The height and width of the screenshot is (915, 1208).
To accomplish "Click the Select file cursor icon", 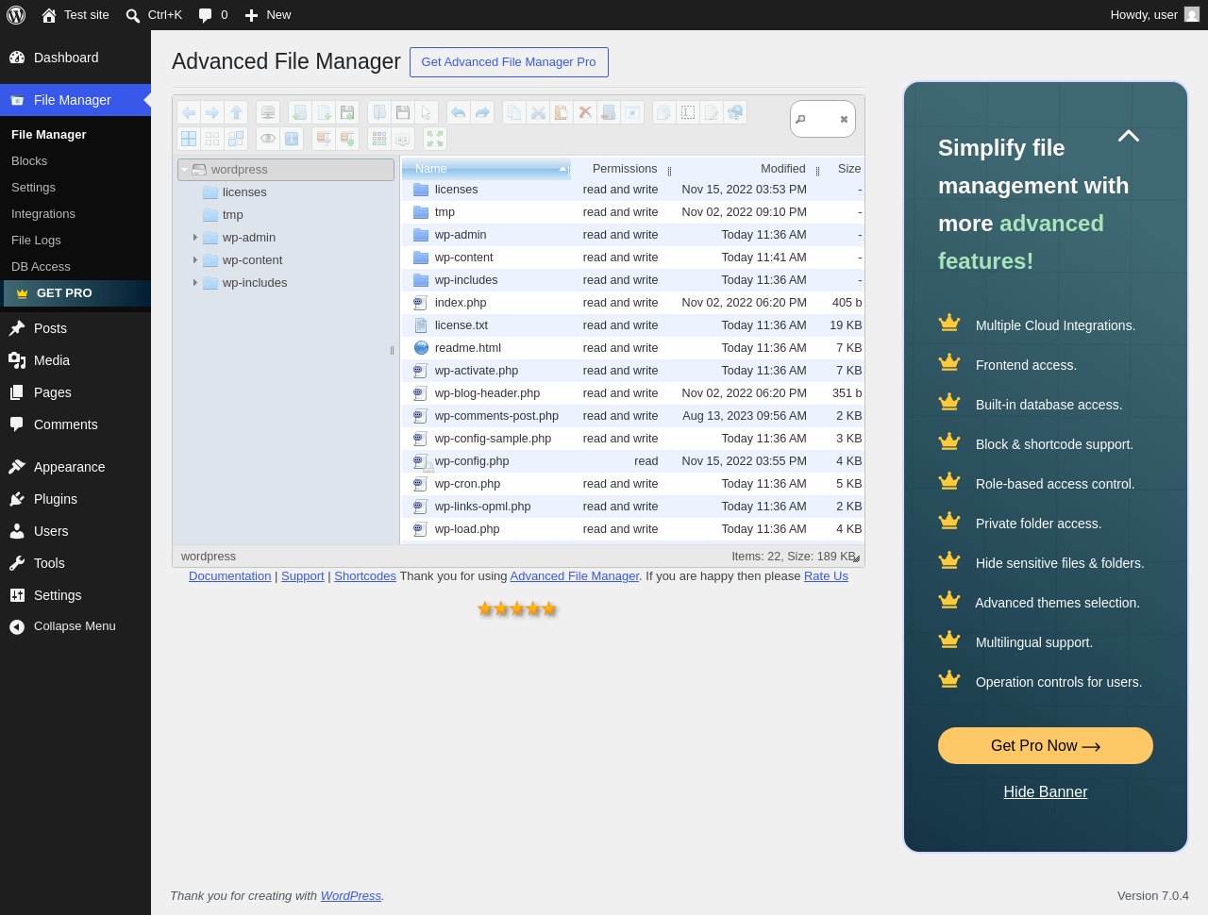I will [427, 112].
